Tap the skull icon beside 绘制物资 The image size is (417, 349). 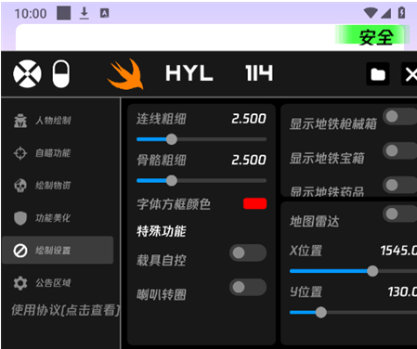point(20,186)
